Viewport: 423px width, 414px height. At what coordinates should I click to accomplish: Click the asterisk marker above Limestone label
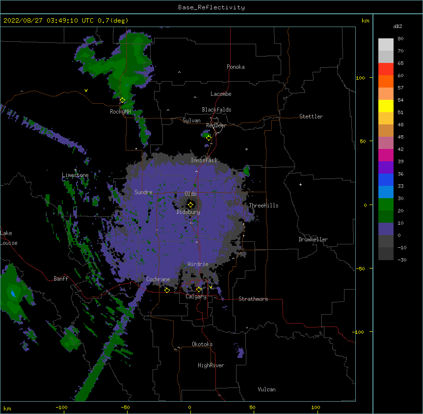pos(76,170)
